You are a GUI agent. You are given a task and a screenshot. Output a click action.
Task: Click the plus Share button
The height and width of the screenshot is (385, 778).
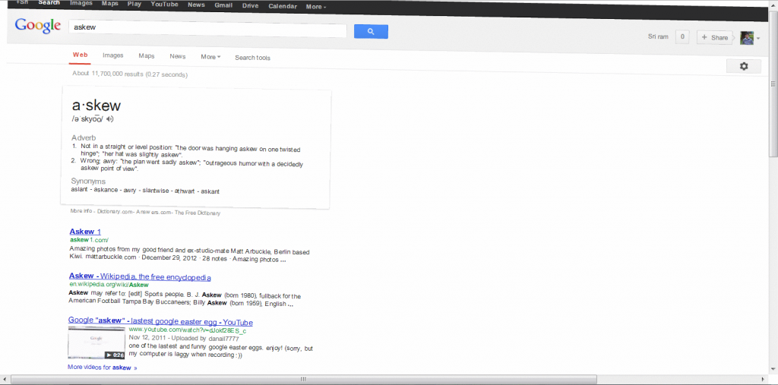point(714,37)
